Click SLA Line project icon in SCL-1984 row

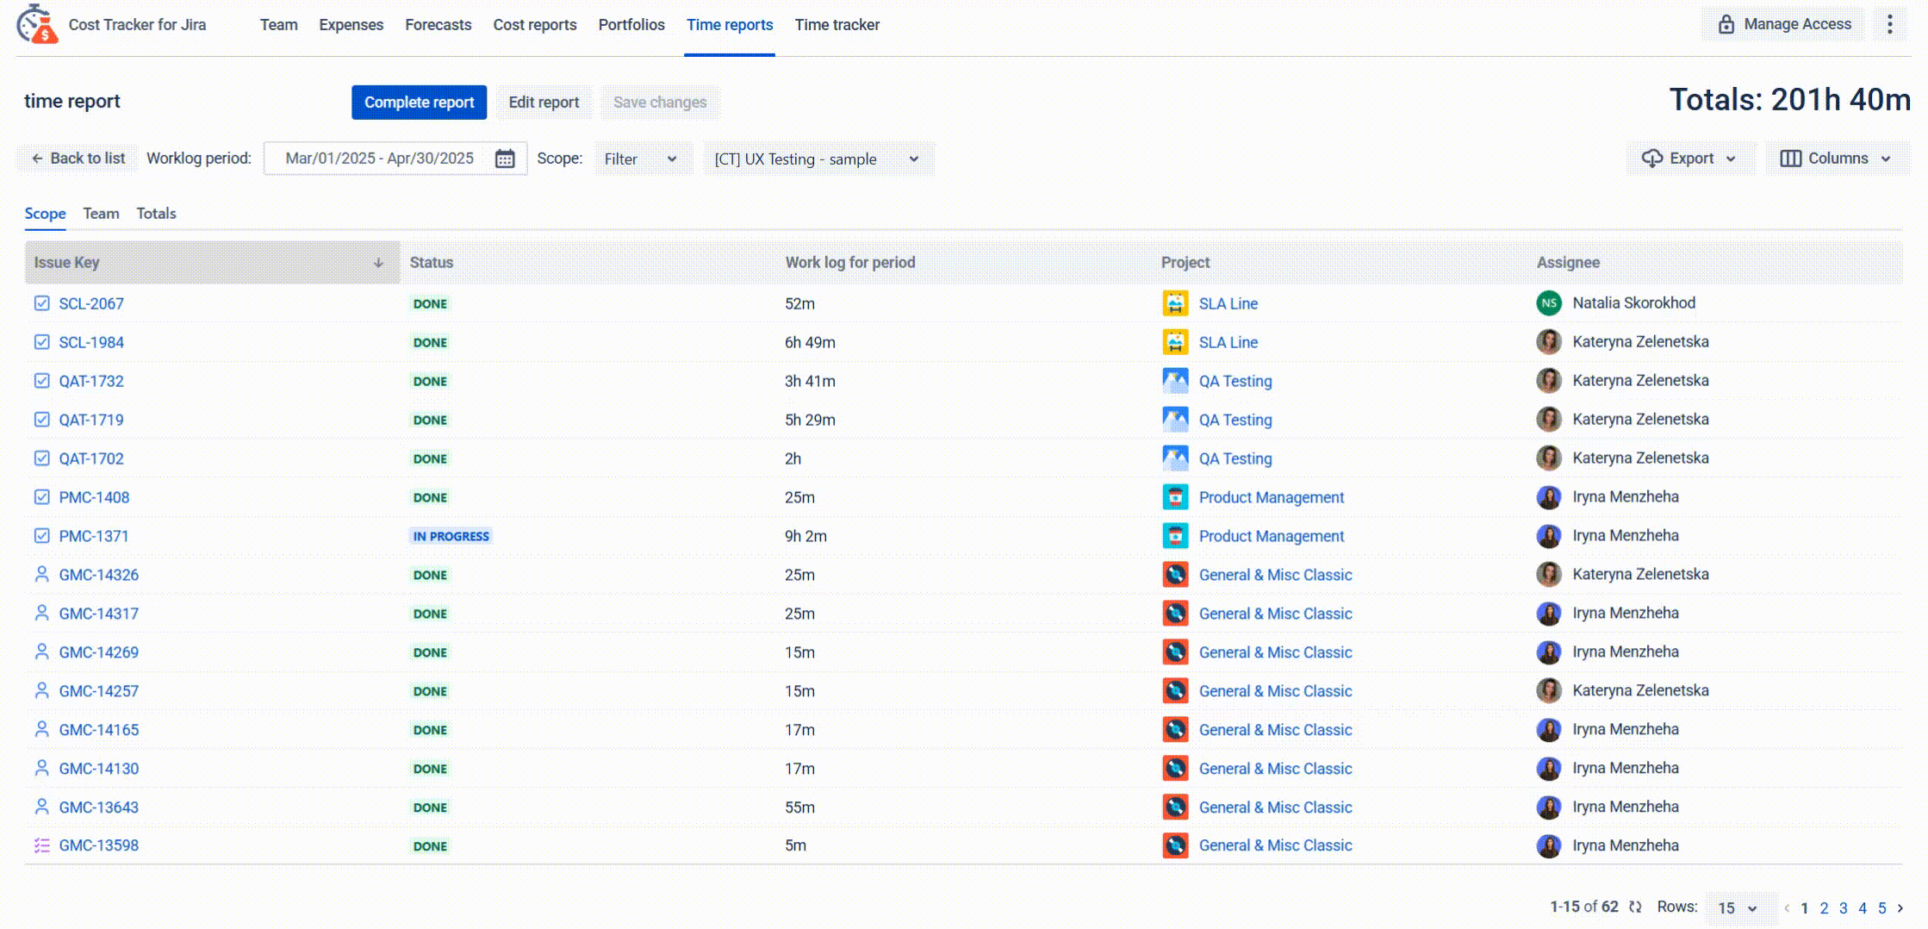pyautogui.click(x=1175, y=342)
